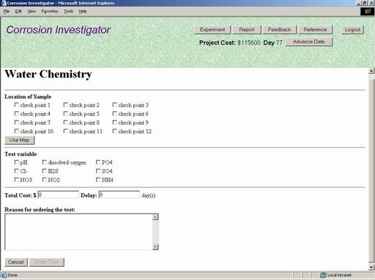
Task: Select check point 2 location
Action: [66, 105]
